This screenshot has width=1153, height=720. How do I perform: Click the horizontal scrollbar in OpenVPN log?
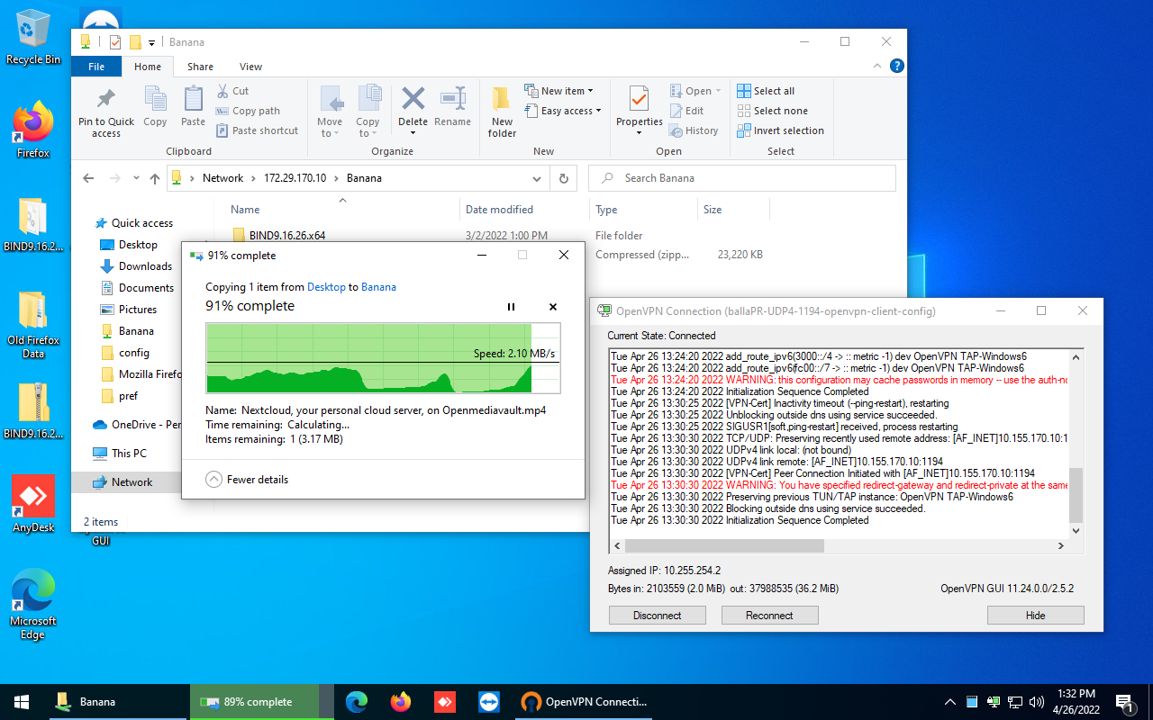(724, 545)
